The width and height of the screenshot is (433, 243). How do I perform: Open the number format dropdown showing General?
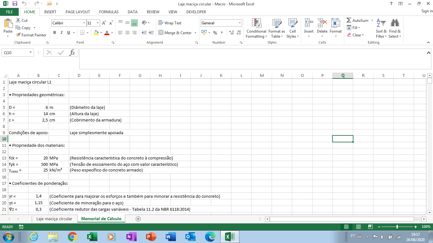240,23
